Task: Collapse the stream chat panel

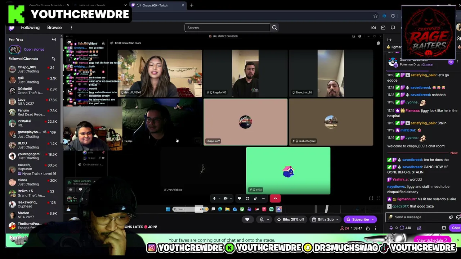Action: tap(389, 40)
